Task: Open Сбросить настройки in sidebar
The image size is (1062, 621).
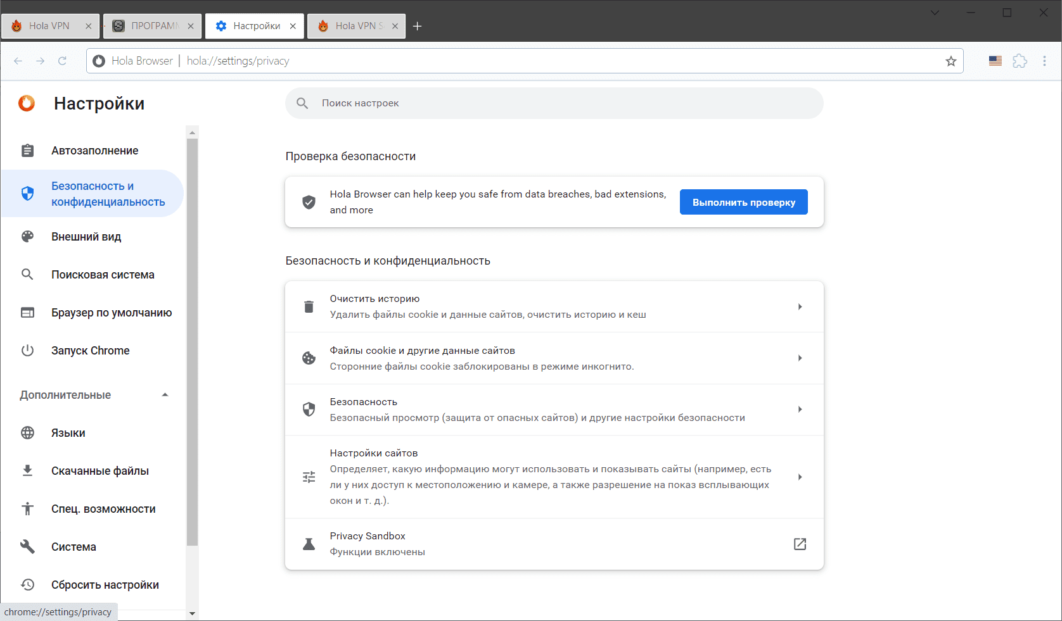Action: click(x=105, y=585)
